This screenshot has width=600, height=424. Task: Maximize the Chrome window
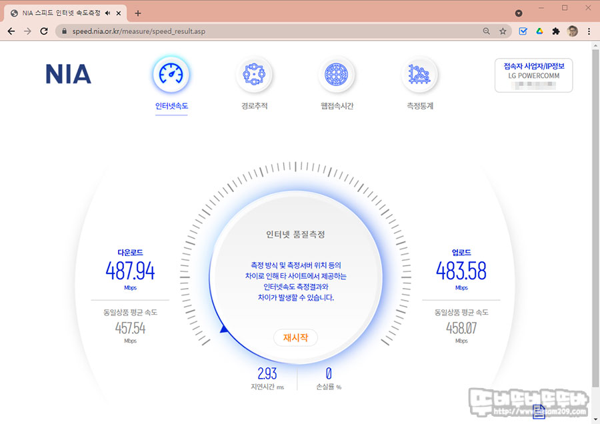coord(565,7)
